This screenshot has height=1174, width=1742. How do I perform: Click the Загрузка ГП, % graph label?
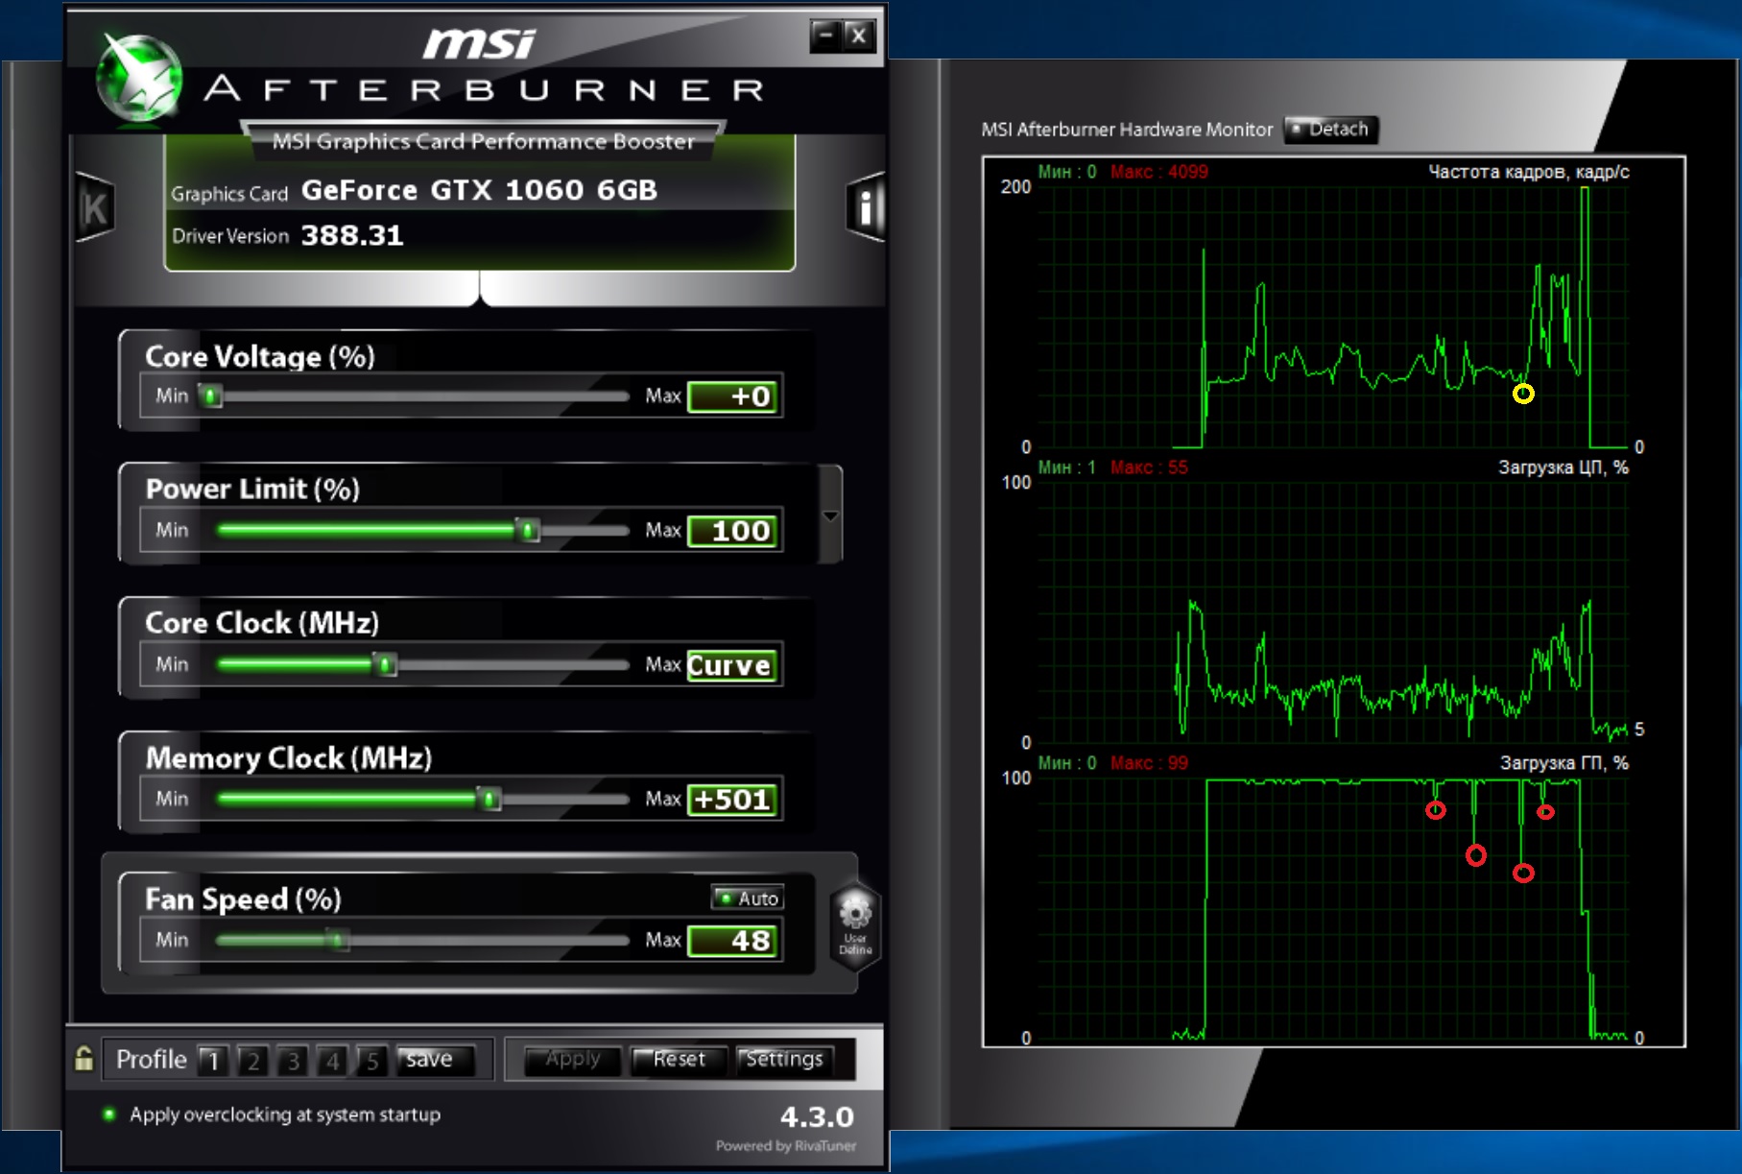click(1564, 763)
